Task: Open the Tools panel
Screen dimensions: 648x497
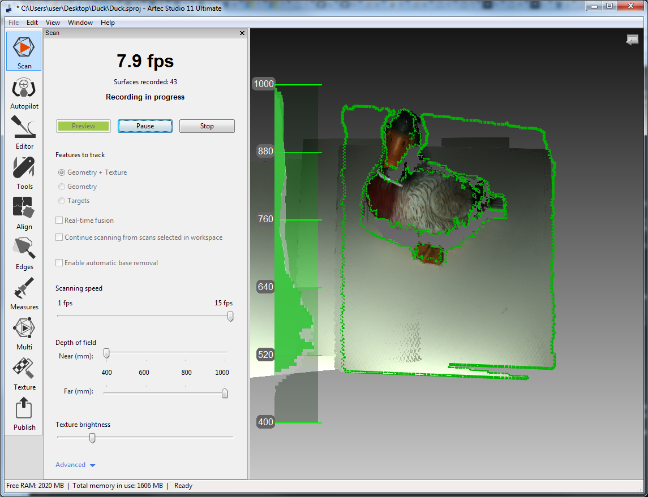Action: (x=24, y=174)
